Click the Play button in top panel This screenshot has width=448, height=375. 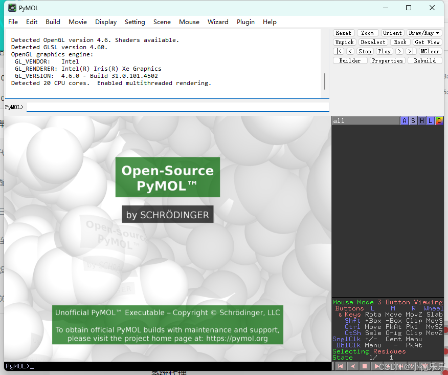tap(384, 51)
